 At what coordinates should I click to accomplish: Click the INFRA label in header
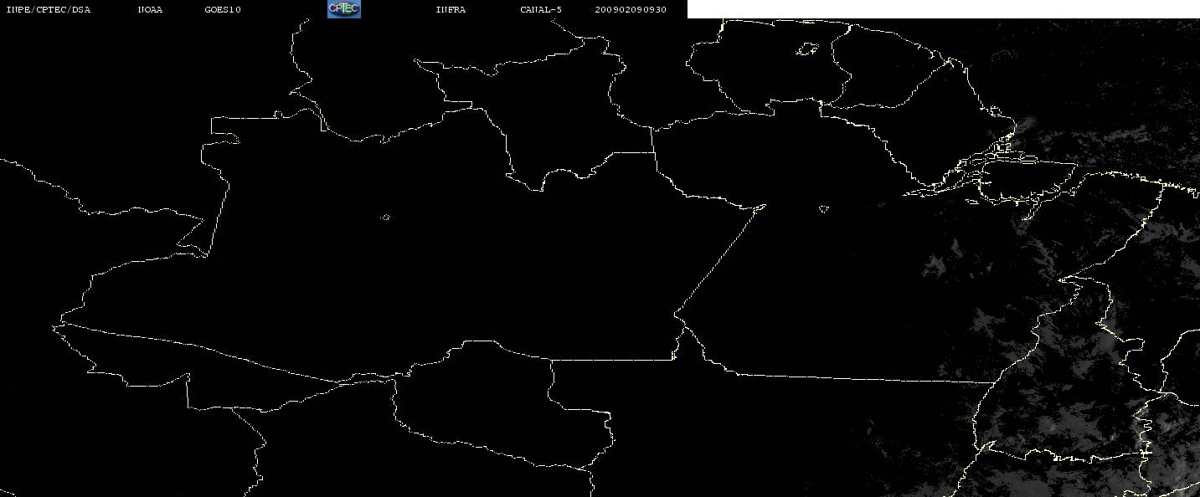coord(451,10)
